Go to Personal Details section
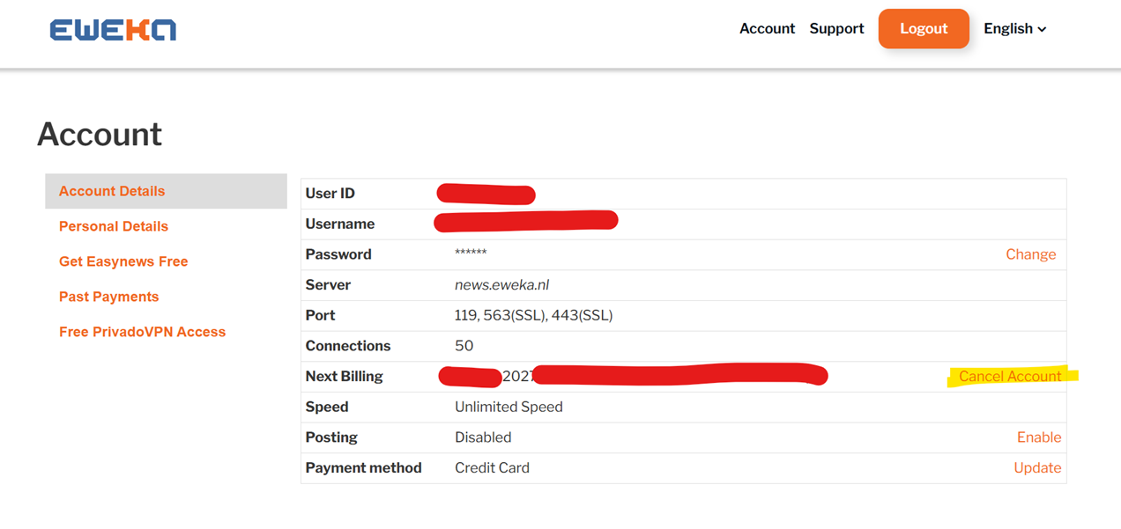 114,226
